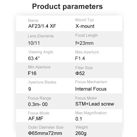Click the 63.4° viewing angle value
Image resolution: width=137 pixels, height=137 pixels.
[x=34, y=58]
